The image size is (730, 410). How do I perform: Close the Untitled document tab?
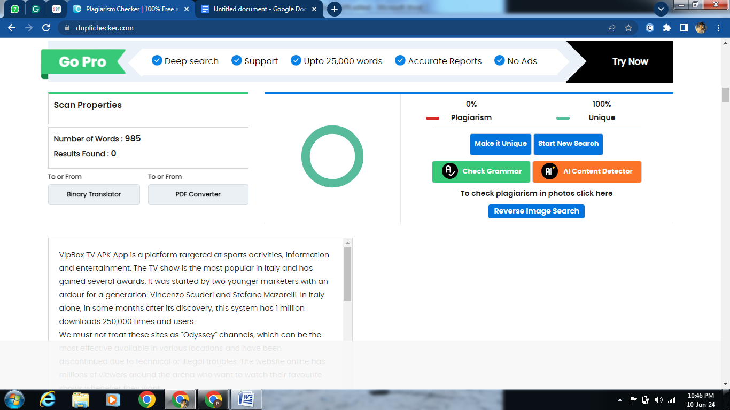(x=314, y=9)
